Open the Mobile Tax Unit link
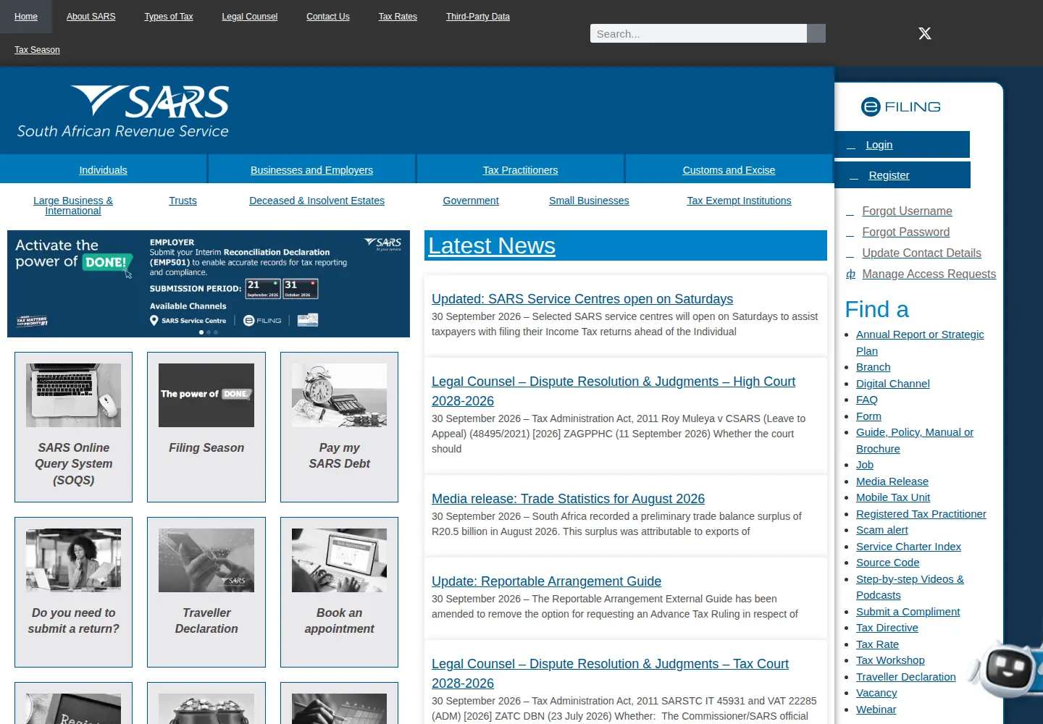 tap(893, 497)
